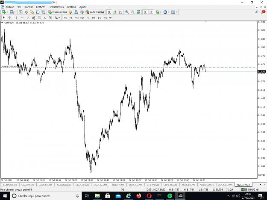Open the Navigator panel (star folder icon)
The image size is (267, 200).
tap(32, 12)
